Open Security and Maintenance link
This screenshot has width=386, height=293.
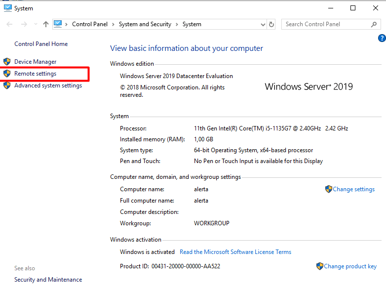[48, 280]
